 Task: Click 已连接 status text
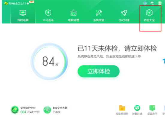(x=57, y=112)
